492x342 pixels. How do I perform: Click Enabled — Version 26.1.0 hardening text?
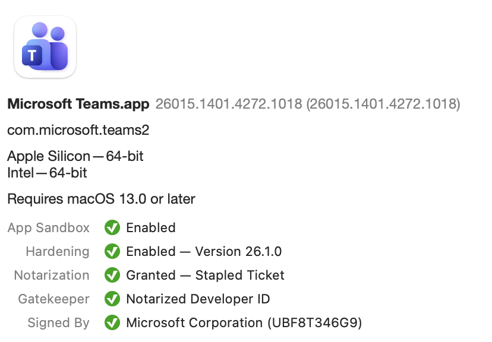(x=204, y=252)
